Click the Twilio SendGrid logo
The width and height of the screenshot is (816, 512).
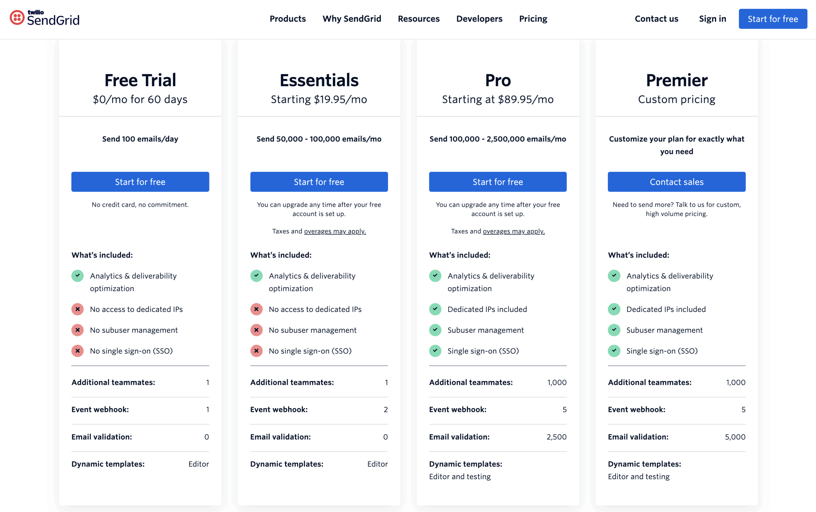coord(45,18)
